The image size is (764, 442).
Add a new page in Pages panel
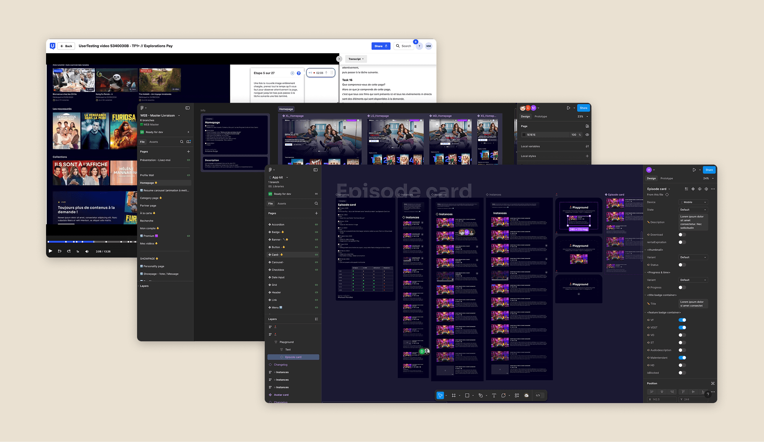point(316,213)
